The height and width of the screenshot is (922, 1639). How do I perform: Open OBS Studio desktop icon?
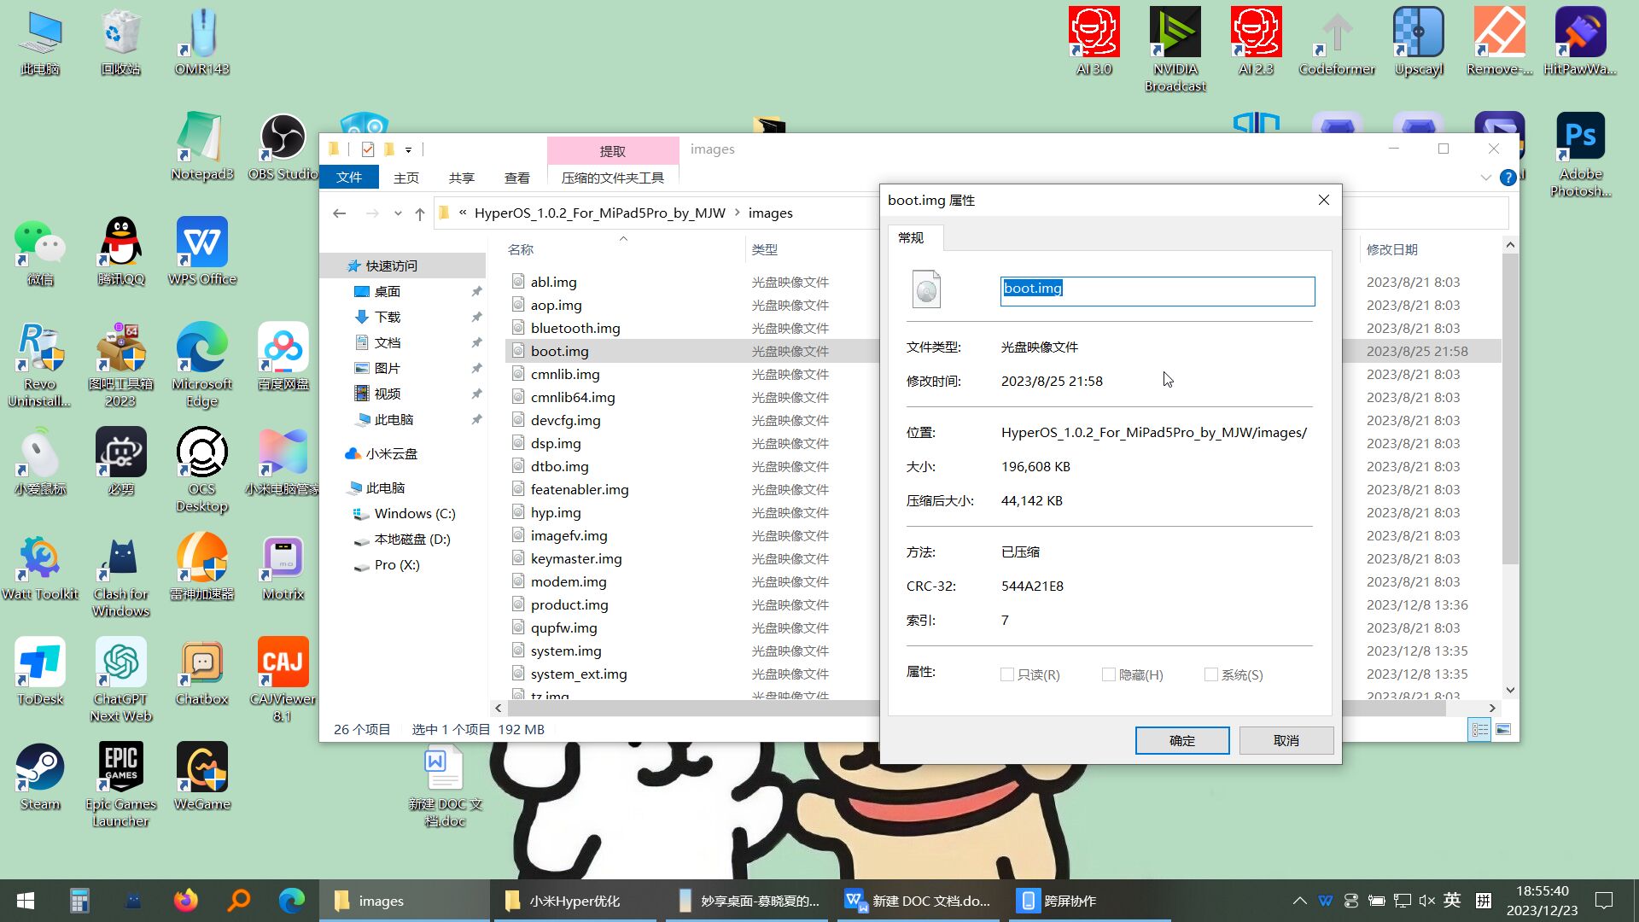click(283, 147)
